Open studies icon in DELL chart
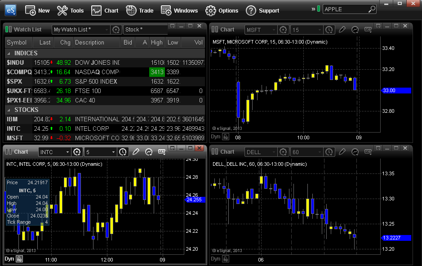 coord(355,152)
